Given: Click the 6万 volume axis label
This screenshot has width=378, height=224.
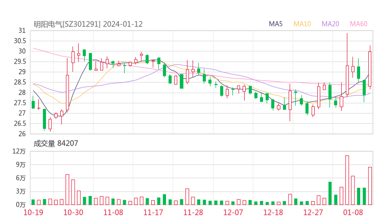Looking at the screenshot, I should coord(21,178).
